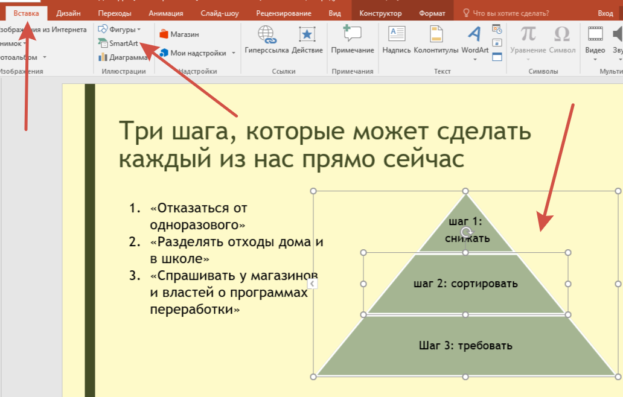Image resolution: width=623 pixels, height=397 pixels.
Task: Insert a Символ symbol
Action: [561, 40]
